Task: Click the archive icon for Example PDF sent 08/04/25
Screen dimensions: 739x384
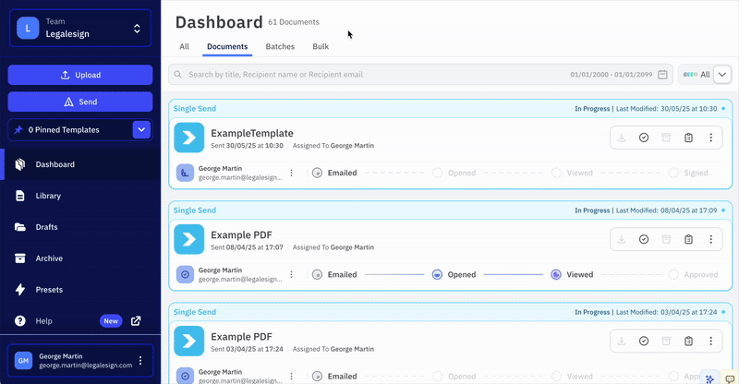Action: point(666,239)
